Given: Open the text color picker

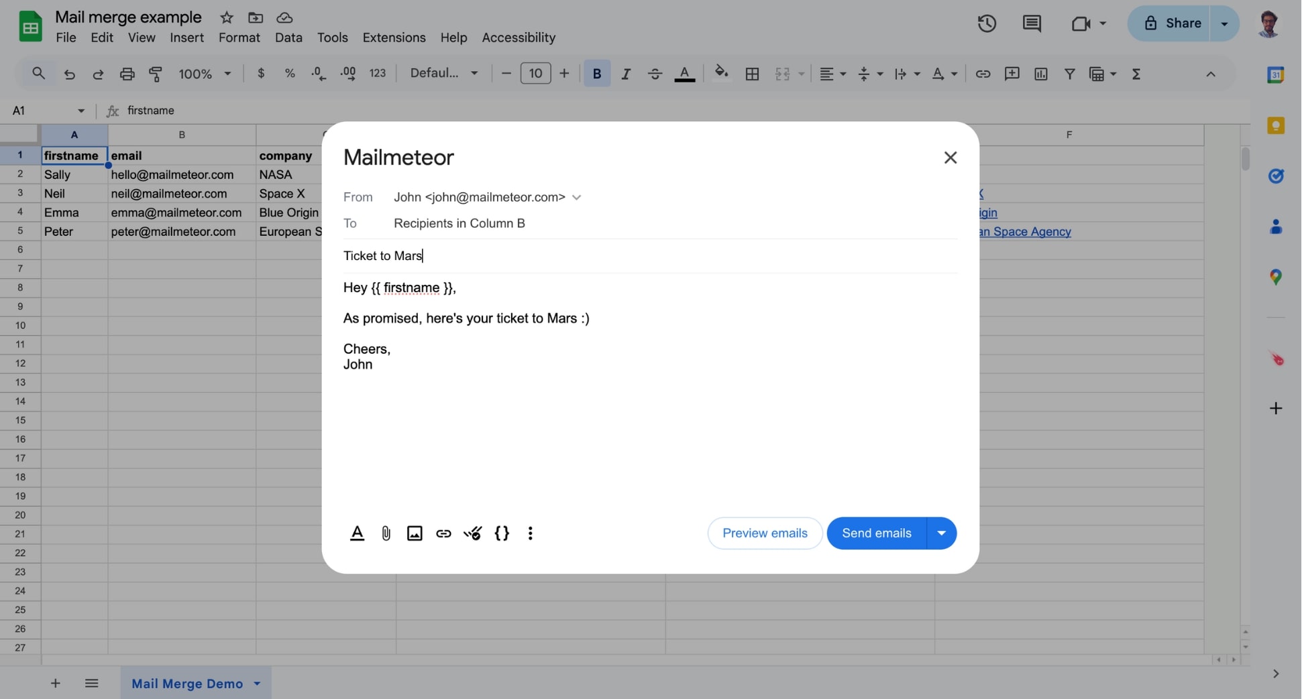Looking at the screenshot, I should [684, 74].
